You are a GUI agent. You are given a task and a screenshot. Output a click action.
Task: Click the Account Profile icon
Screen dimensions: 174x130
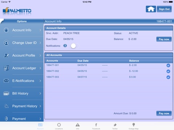[x=6, y=55]
